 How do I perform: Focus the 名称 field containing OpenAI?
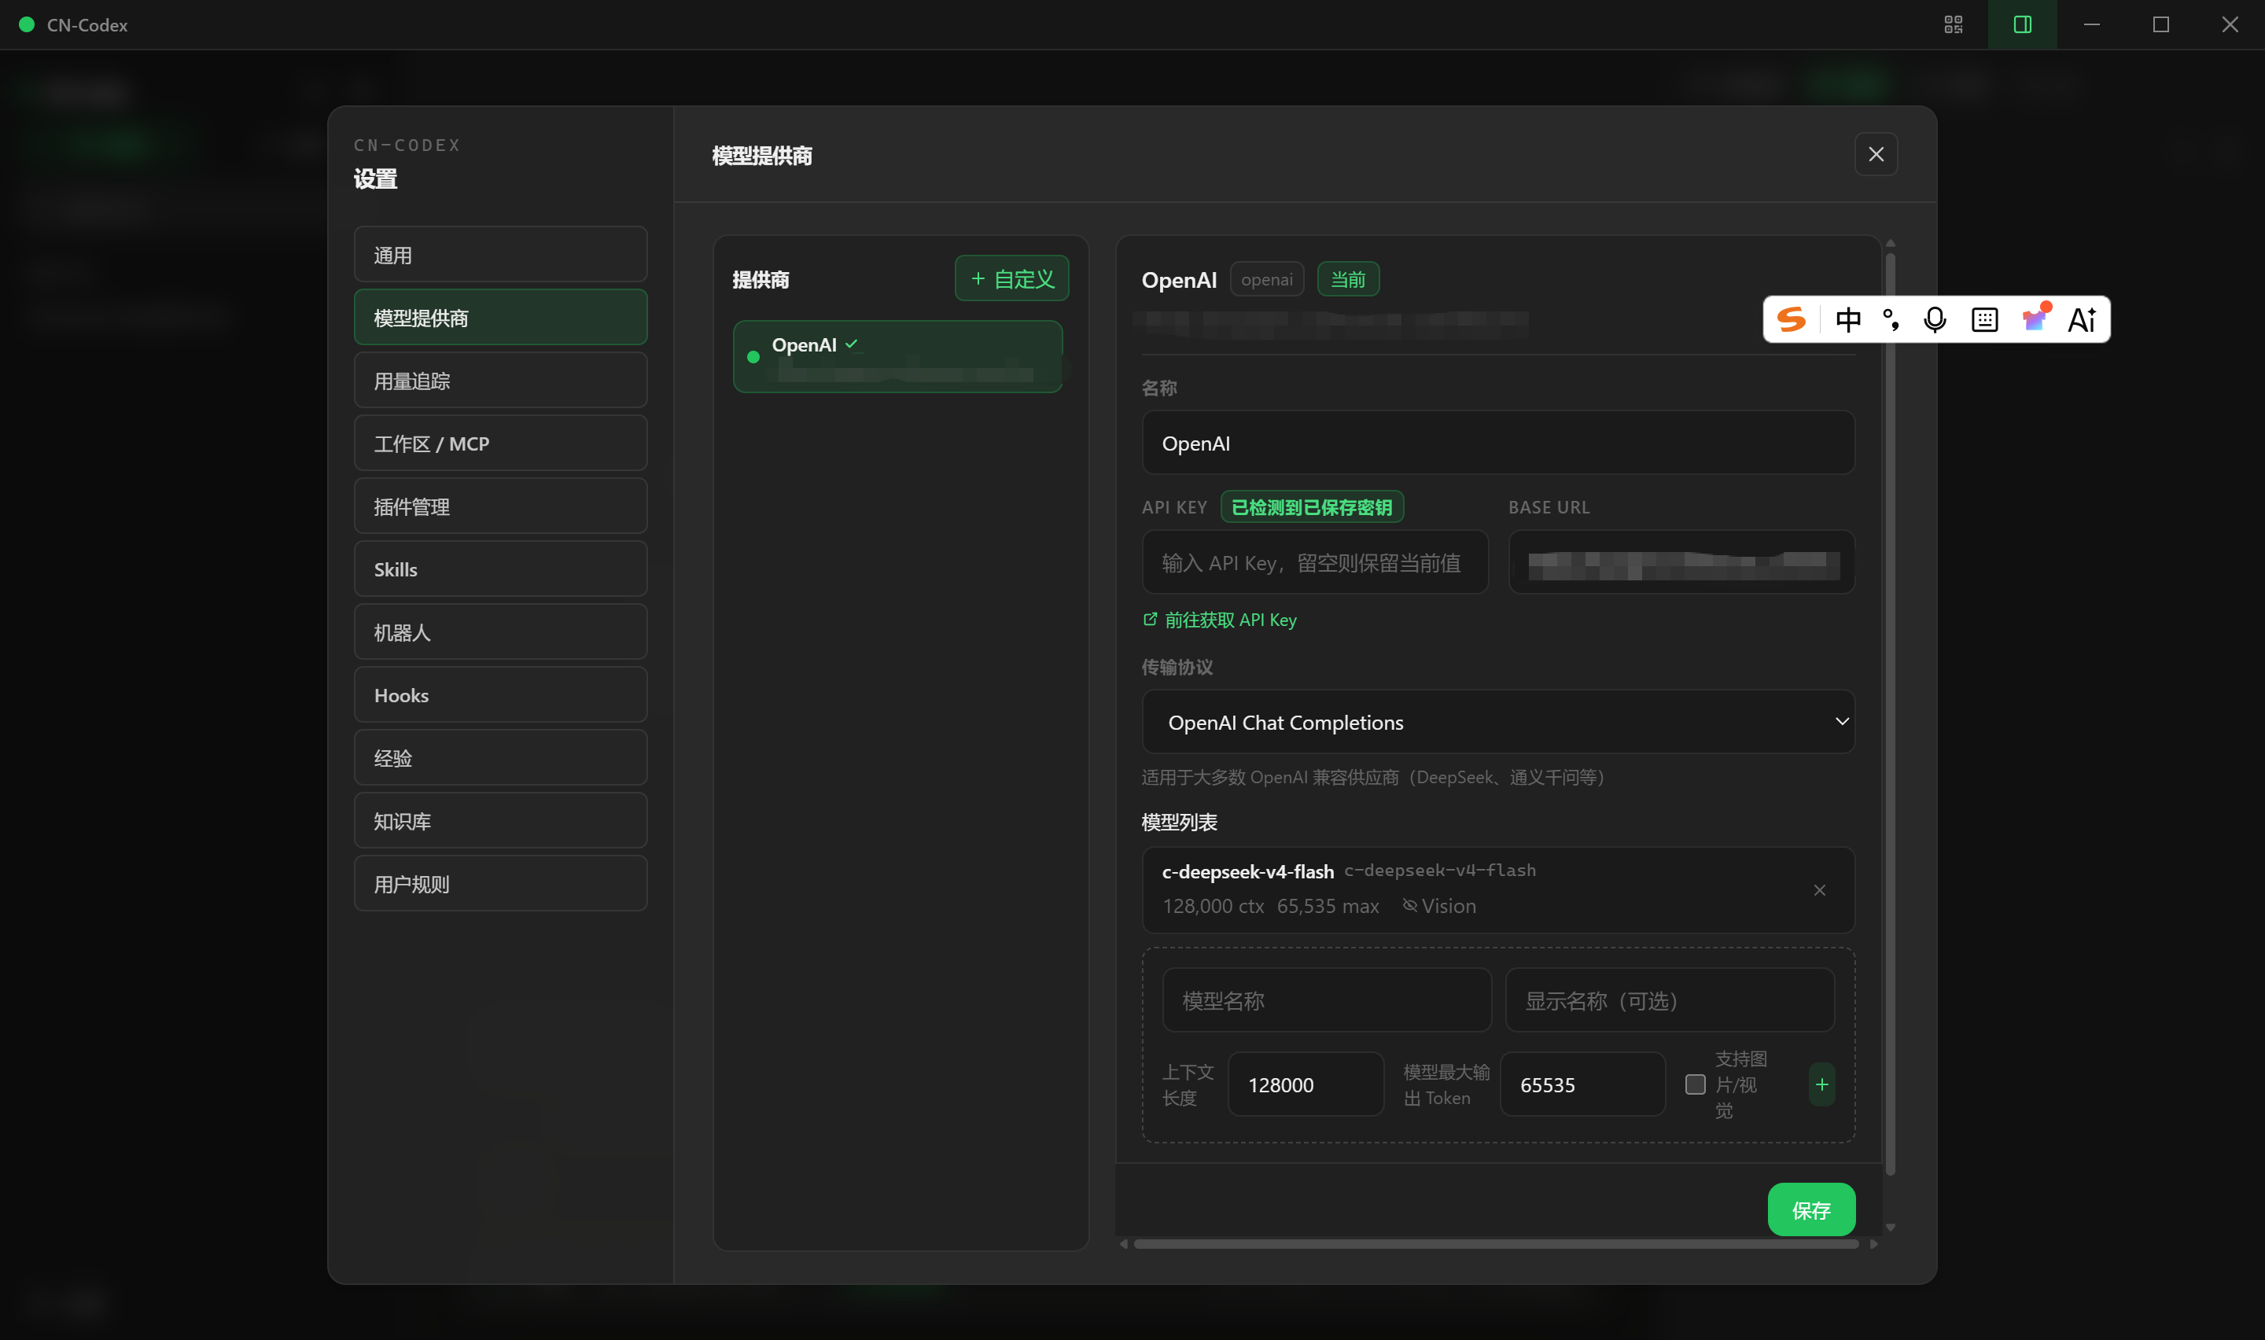[x=1498, y=444]
